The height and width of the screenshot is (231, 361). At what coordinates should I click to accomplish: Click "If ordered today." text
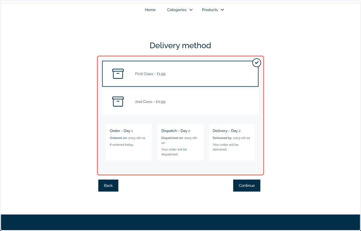(x=122, y=144)
